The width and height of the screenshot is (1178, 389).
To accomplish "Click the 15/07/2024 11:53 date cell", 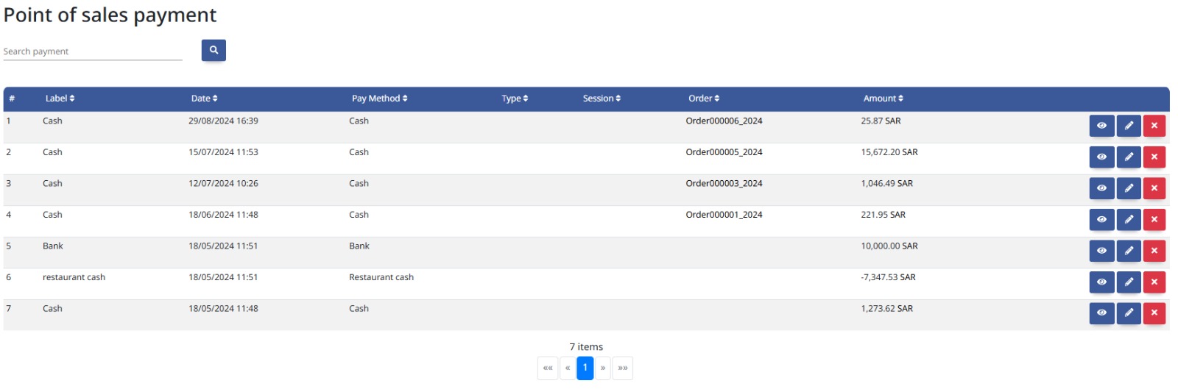I will (x=223, y=152).
